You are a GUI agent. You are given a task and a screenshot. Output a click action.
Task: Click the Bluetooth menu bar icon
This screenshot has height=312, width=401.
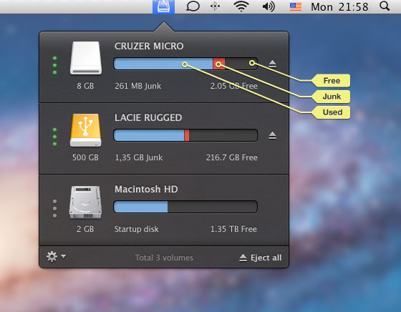[215, 6]
